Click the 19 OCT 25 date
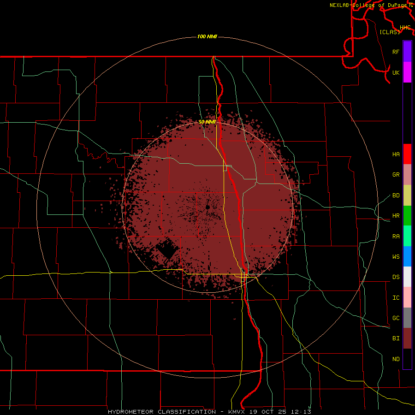 click(x=268, y=412)
